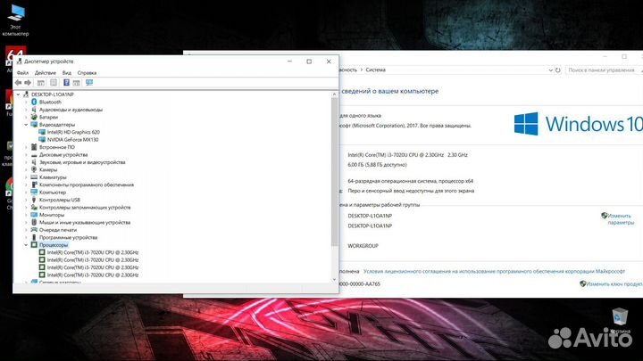Click the Back arrow in Device Manager toolbar
The image size is (643, 361).
coord(18,83)
